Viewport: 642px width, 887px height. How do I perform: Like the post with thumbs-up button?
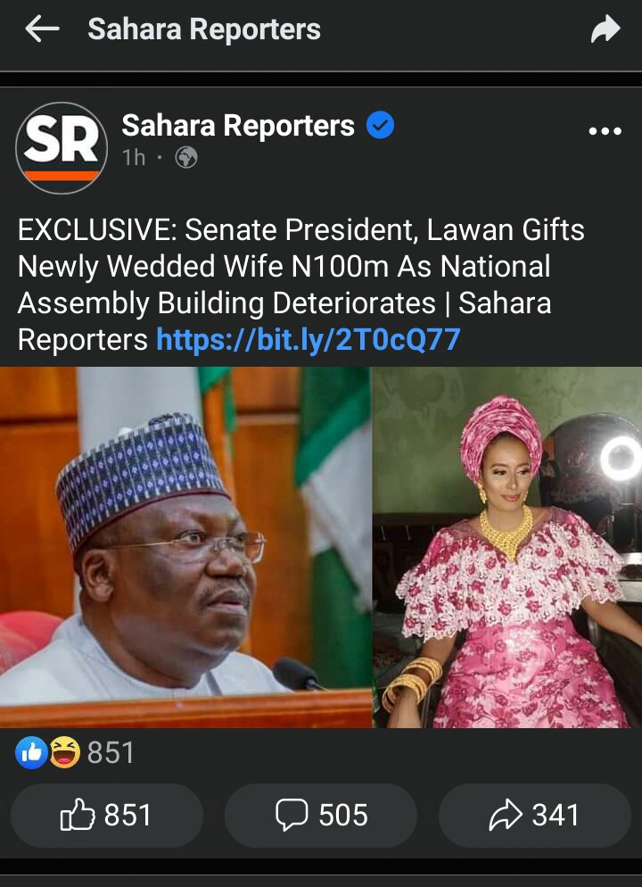pos(107,815)
